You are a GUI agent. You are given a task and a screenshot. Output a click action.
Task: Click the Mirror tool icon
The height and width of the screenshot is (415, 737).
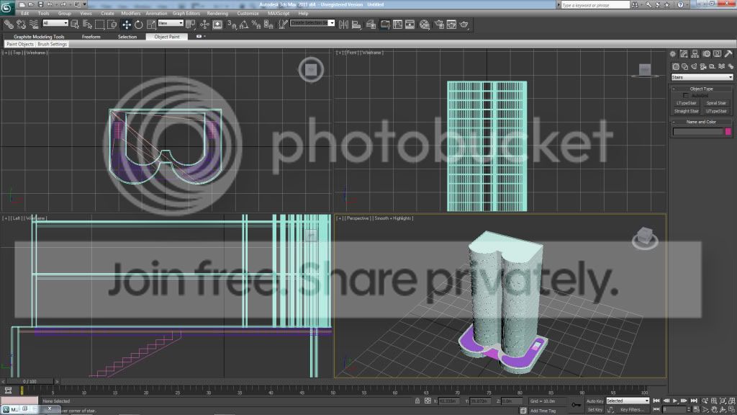pos(343,24)
